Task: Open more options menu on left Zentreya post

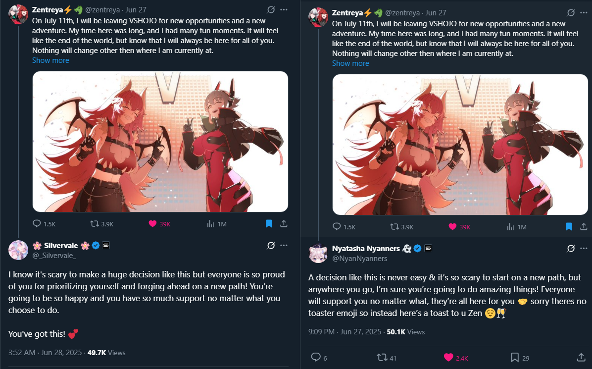Action: pyautogui.click(x=284, y=10)
